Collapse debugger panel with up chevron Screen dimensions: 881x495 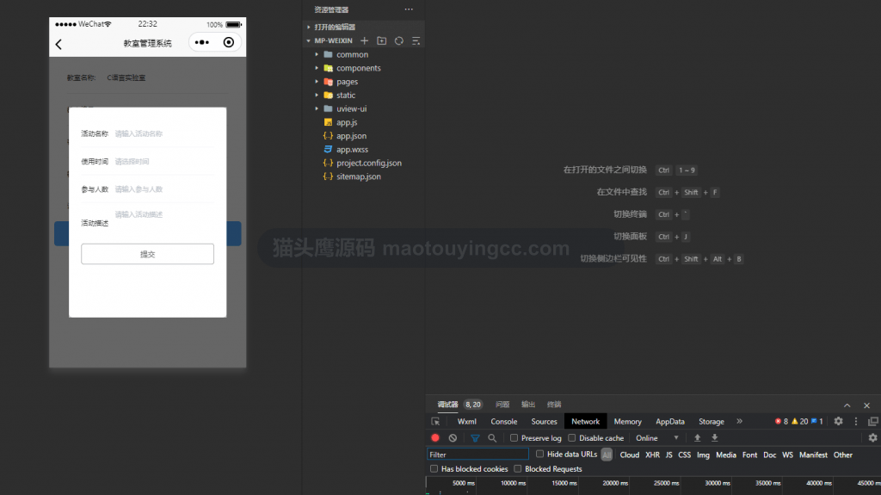847,405
